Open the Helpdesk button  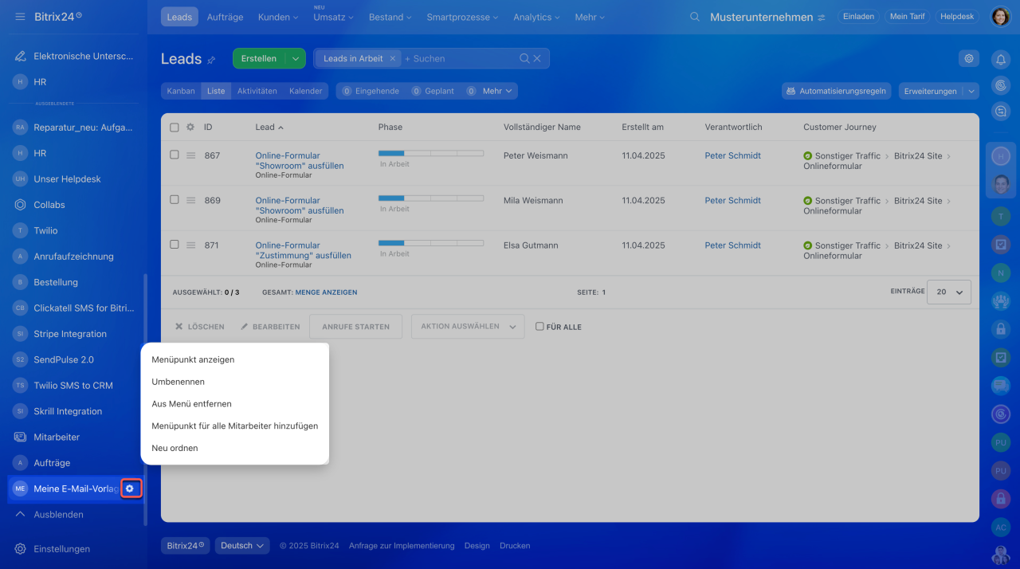coord(957,17)
